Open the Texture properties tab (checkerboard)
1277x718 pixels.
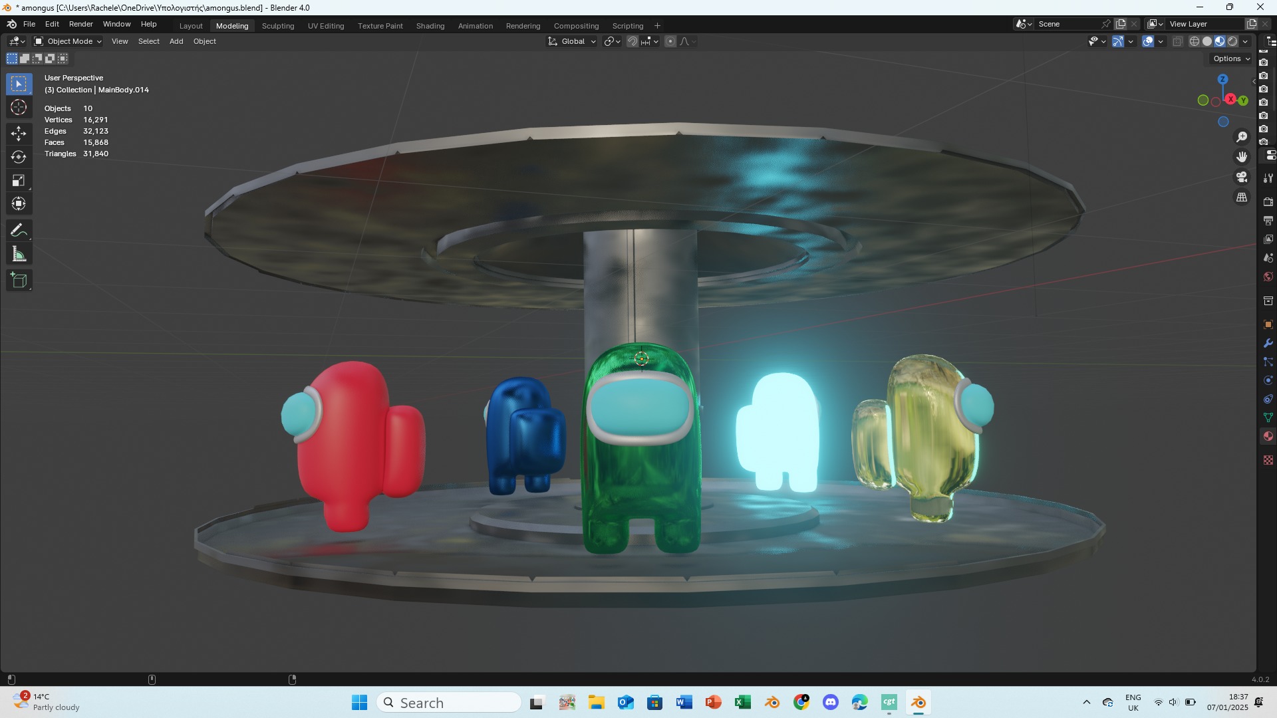coord(1268,460)
